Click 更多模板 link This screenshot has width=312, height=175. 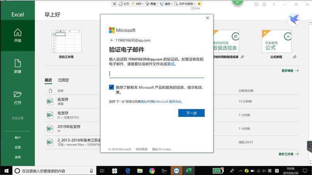[x=290, y=71]
